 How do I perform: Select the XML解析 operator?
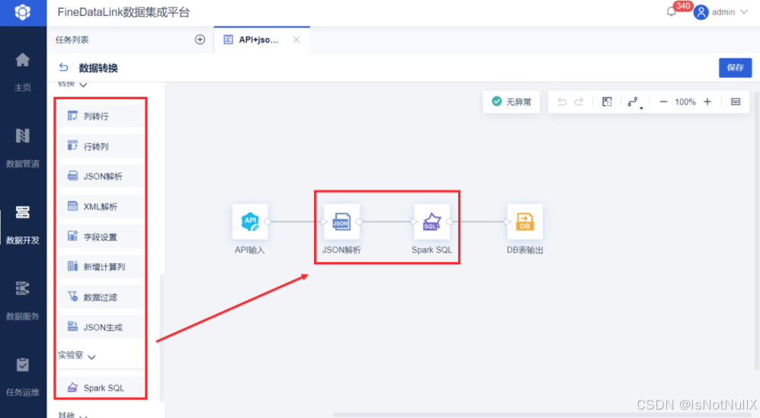pos(101,207)
